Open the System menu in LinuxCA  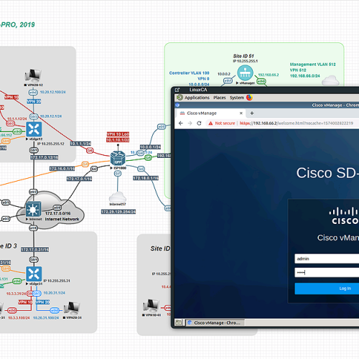[237, 98]
